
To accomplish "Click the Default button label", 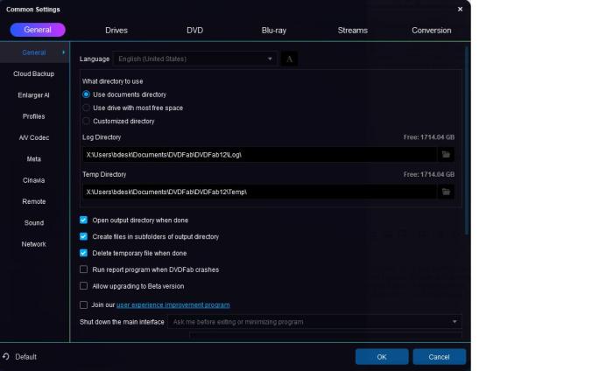I will click(x=25, y=356).
